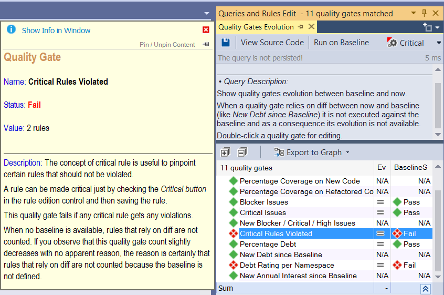This screenshot has height=295, width=444.
Task: Toggle the Critical rule button
Action: pos(406,43)
